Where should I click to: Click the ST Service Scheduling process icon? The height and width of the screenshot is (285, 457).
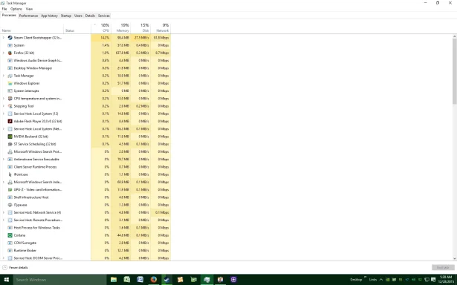pos(10,144)
